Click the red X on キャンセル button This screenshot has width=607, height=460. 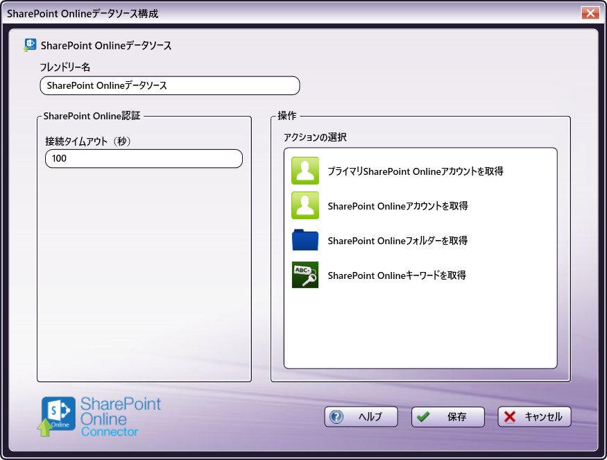coord(510,417)
